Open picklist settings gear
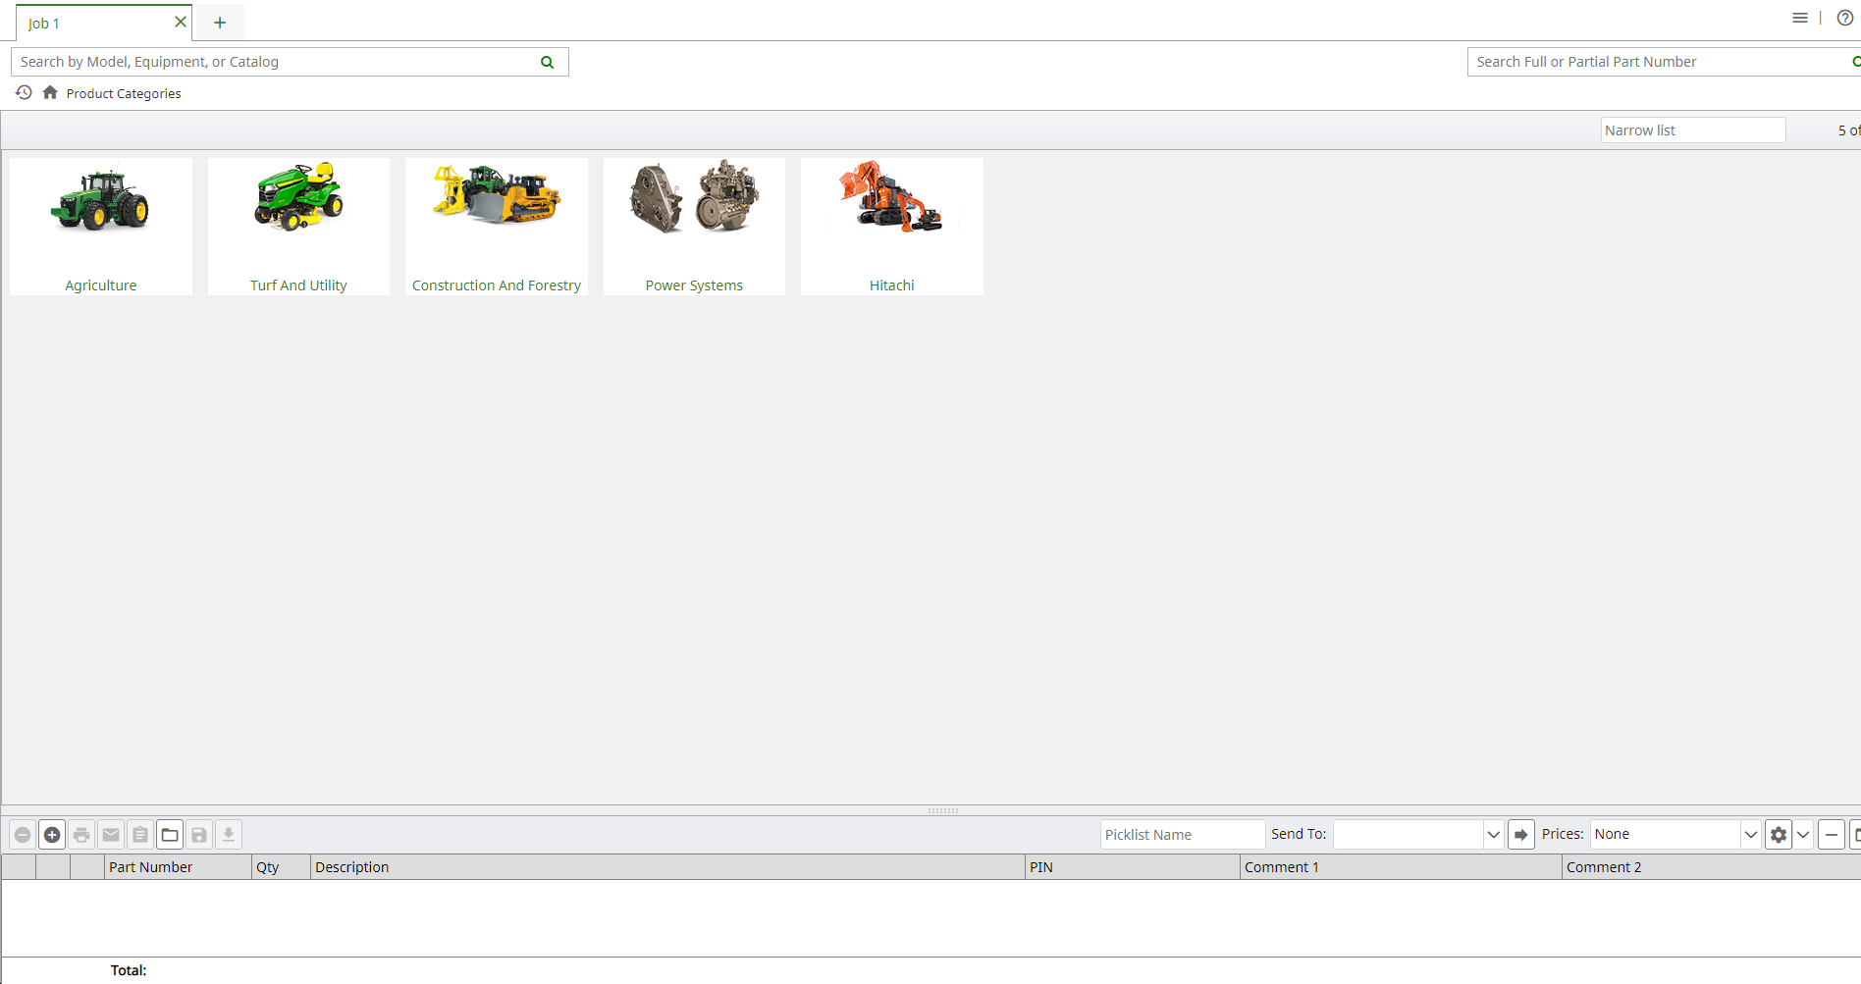The height and width of the screenshot is (984, 1861). pyautogui.click(x=1779, y=834)
